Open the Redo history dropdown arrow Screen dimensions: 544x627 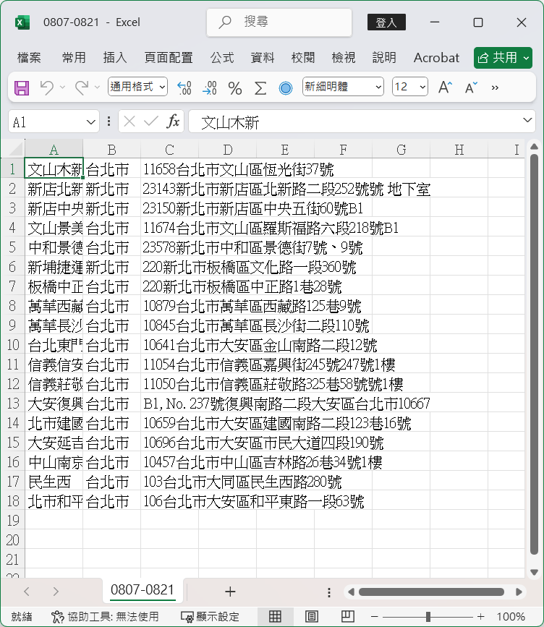pyautogui.click(x=97, y=88)
